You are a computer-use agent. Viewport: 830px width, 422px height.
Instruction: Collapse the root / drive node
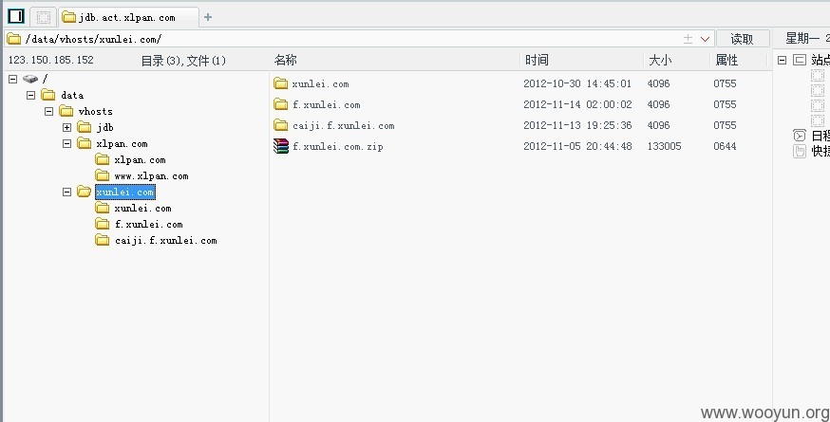point(12,79)
